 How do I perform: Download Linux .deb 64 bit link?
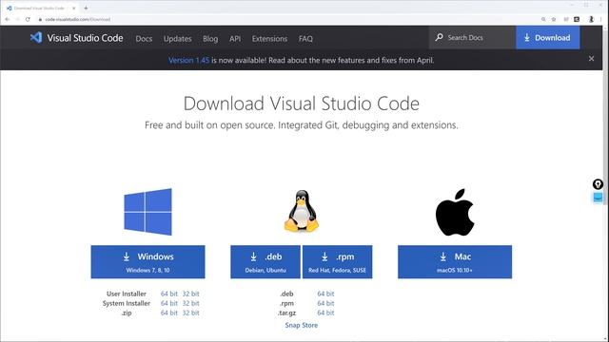click(325, 294)
